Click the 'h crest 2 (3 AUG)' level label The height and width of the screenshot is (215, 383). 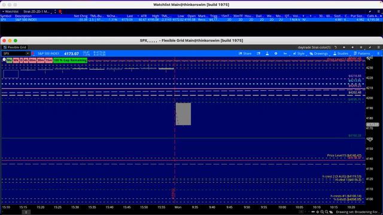pyautogui.click(x=342, y=176)
